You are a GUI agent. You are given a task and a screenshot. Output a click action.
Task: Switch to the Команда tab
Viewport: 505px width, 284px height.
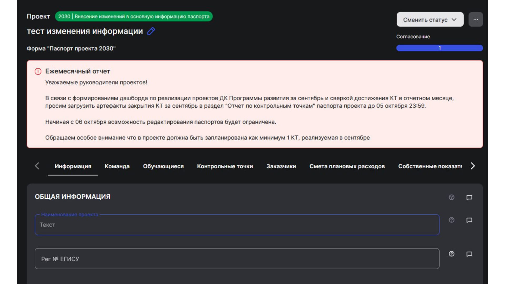(117, 166)
